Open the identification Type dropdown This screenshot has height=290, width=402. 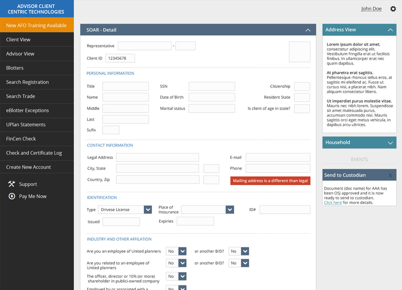(x=148, y=210)
